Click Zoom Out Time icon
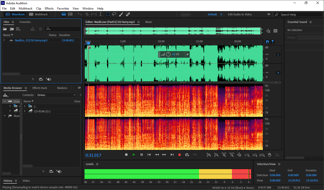 pyautogui.click(x=231, y=155)
